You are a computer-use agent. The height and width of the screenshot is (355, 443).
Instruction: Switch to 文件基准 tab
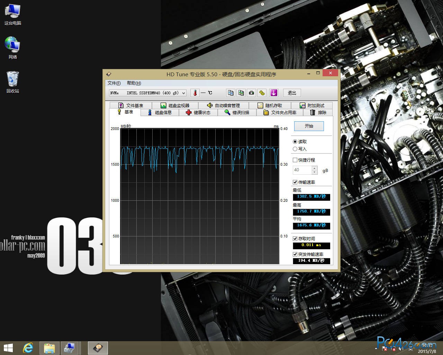click(x=131, y=105)
